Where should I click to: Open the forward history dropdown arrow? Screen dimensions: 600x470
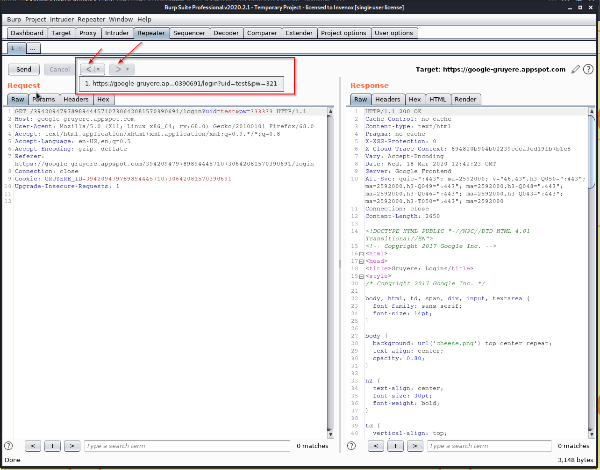click(129, 69)
